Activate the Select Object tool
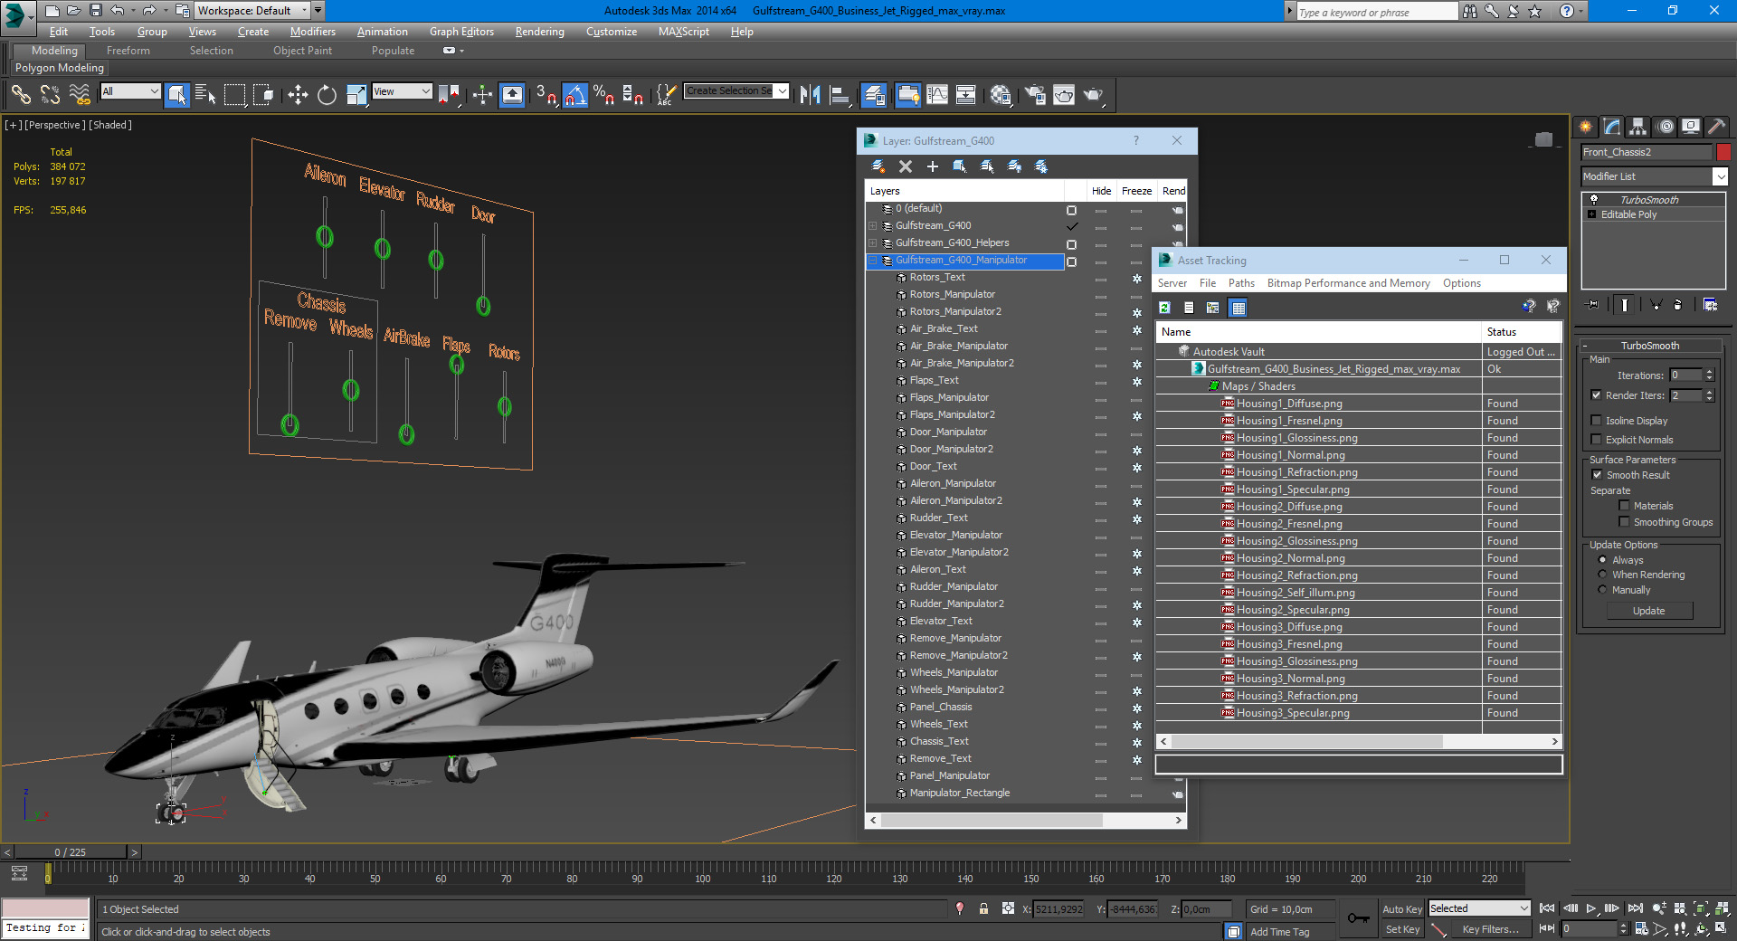 click(x=177, y=94)
